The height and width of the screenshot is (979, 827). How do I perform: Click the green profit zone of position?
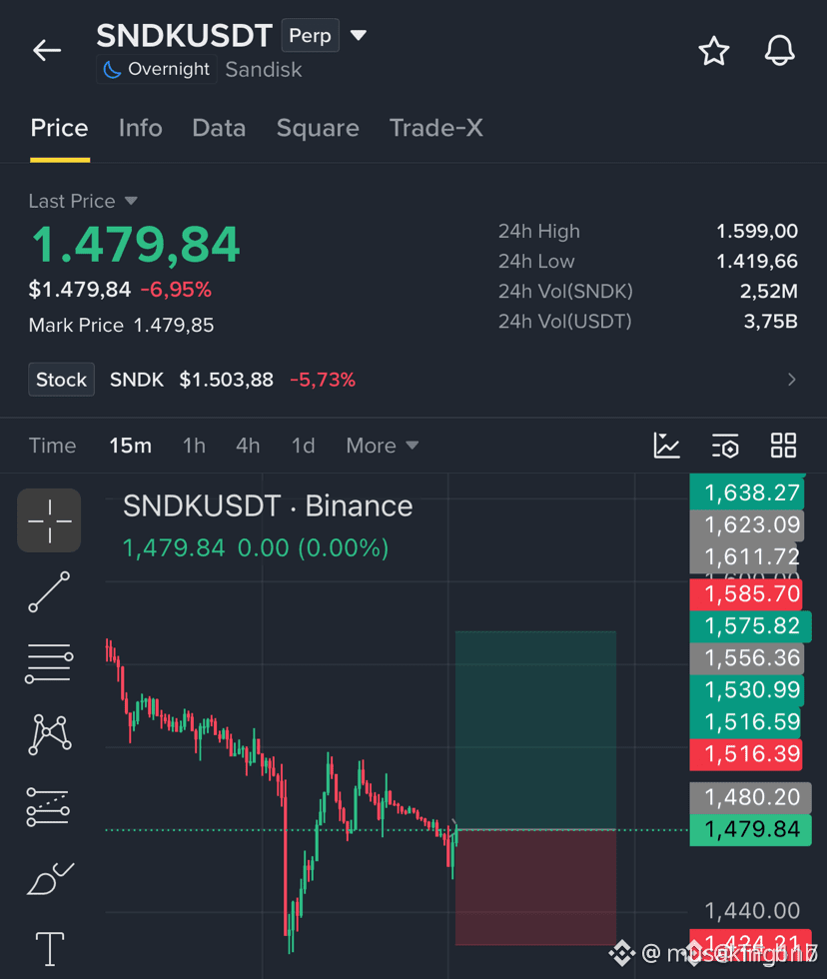pos(535,730)
